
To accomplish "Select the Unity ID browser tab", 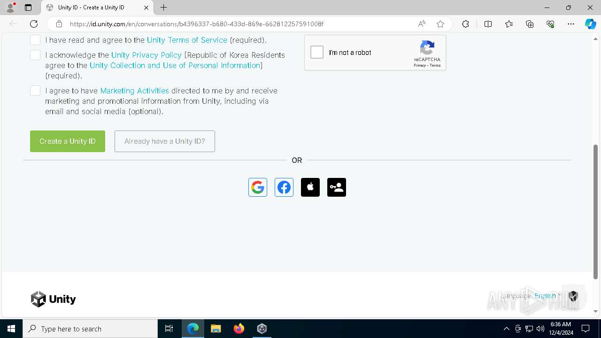I will (97, 8).
